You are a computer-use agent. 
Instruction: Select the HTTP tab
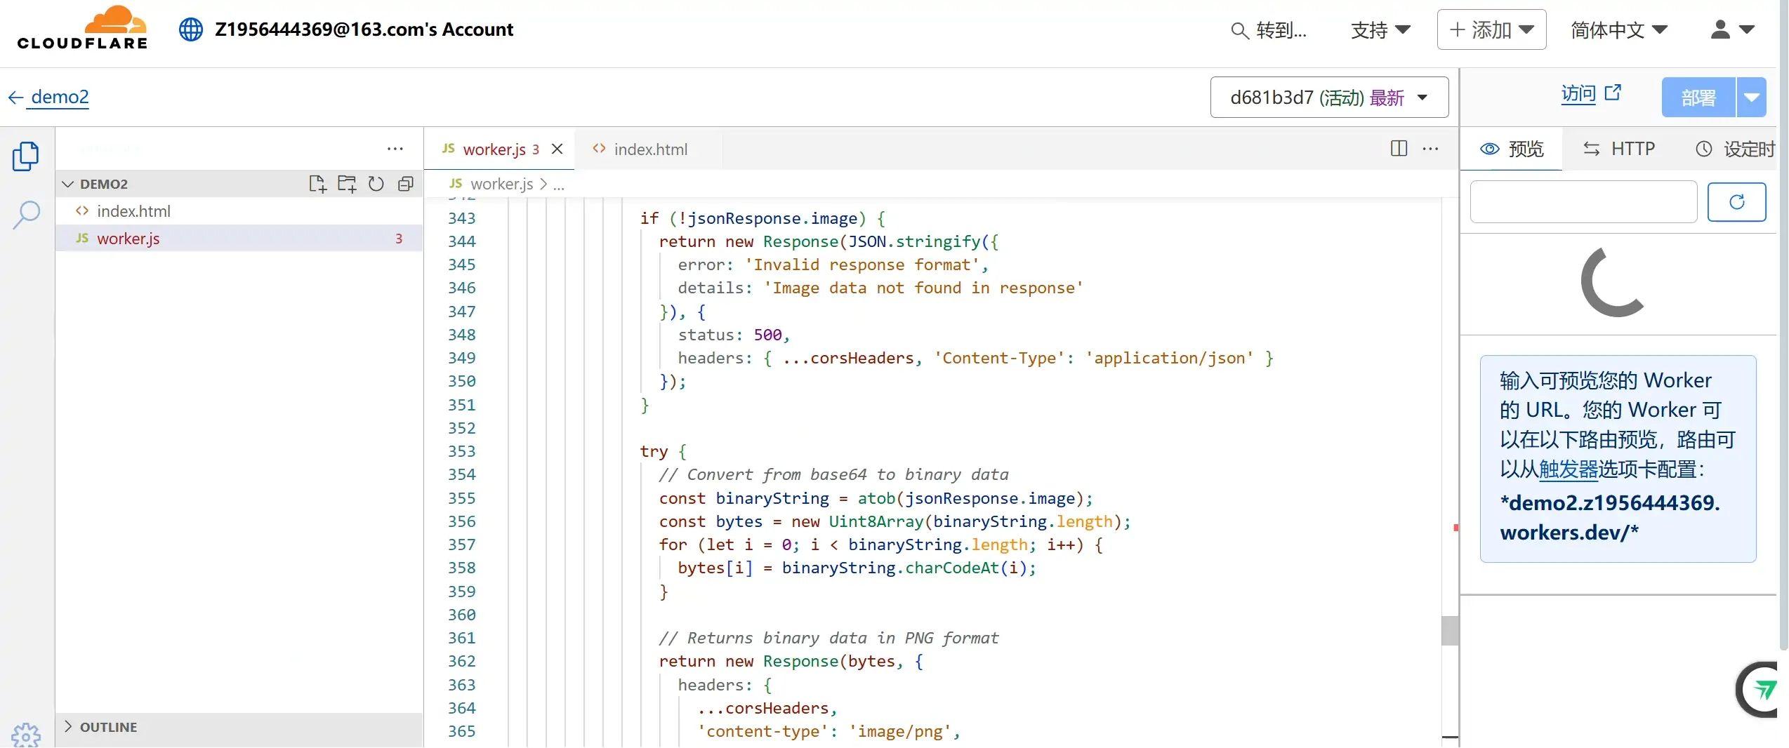pos(1618,149)
